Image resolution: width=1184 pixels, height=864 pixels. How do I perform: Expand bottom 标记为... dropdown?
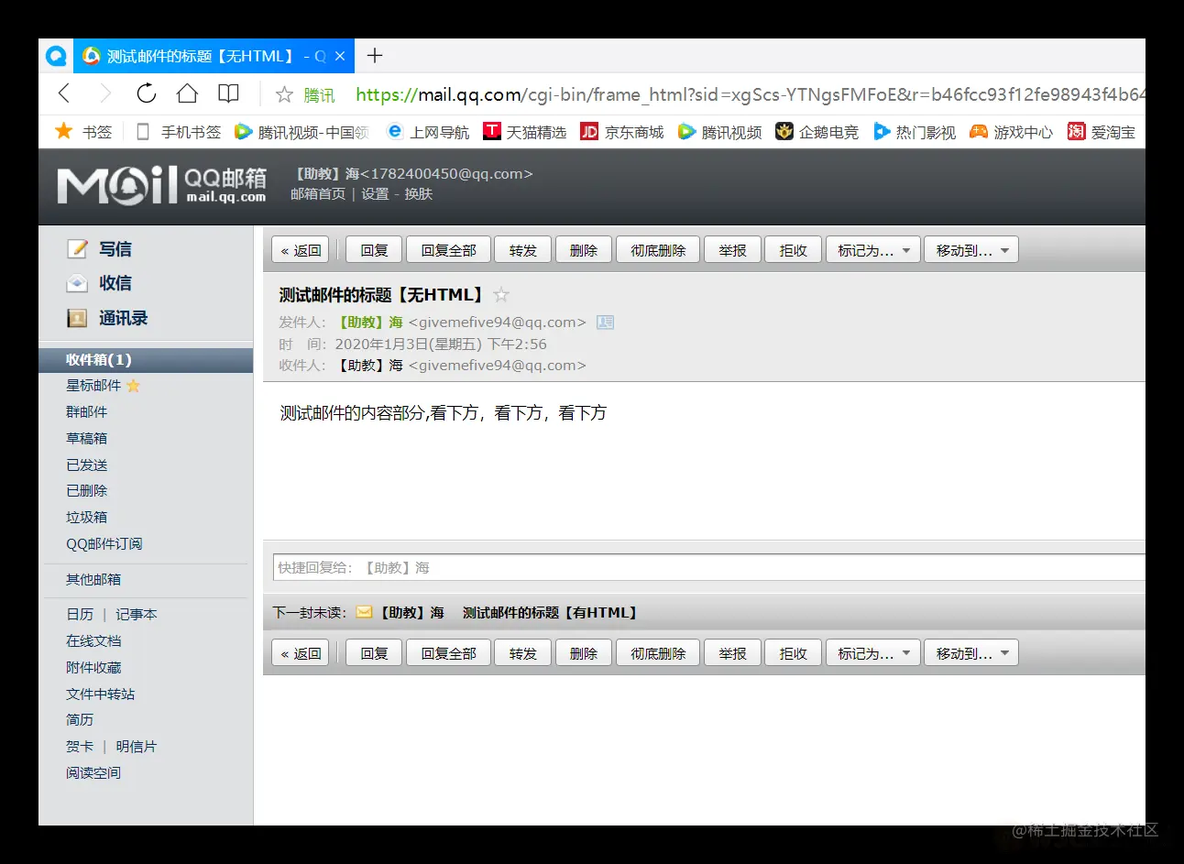pyautogui.click(x=873, y=653)
